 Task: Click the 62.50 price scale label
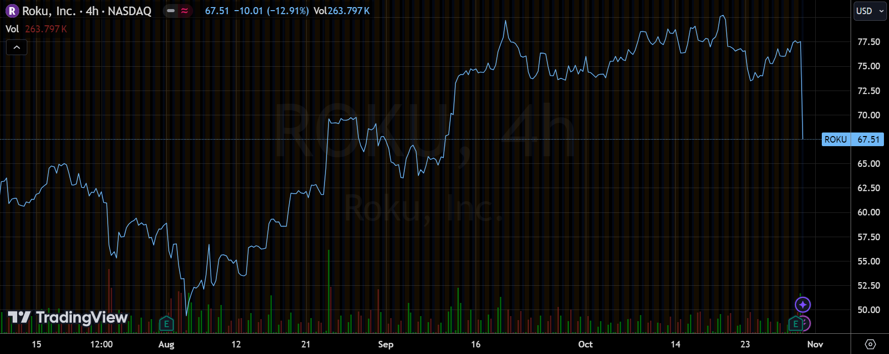point(869,188)
